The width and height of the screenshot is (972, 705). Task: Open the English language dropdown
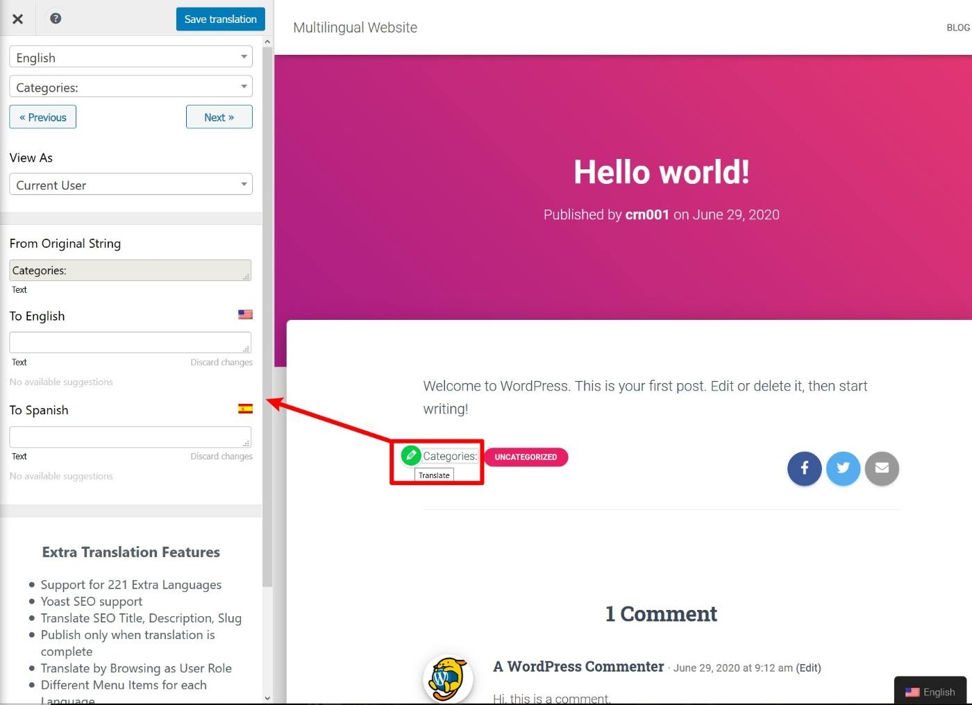point(131,58)
